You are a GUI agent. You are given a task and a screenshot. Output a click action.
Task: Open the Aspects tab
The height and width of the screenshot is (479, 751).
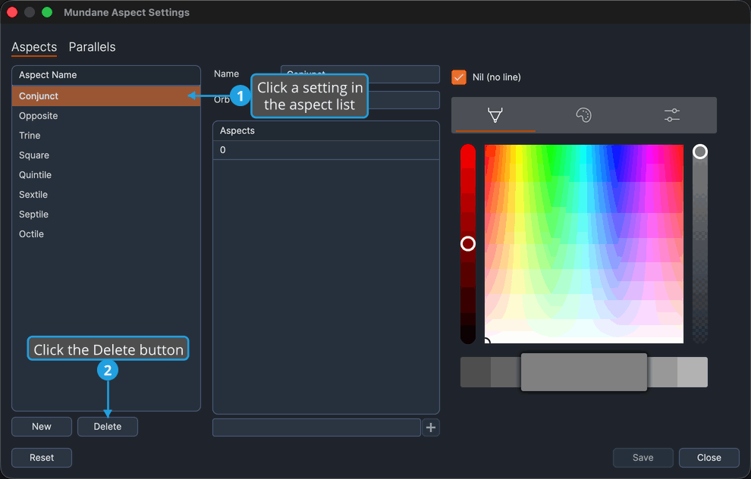[34, 47]
